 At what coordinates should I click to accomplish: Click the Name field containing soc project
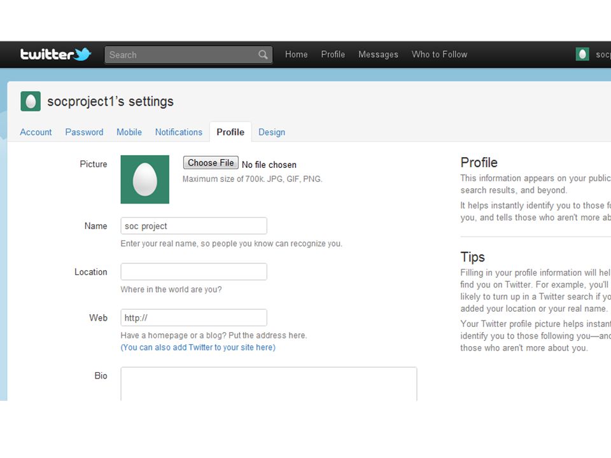point(193,226)
